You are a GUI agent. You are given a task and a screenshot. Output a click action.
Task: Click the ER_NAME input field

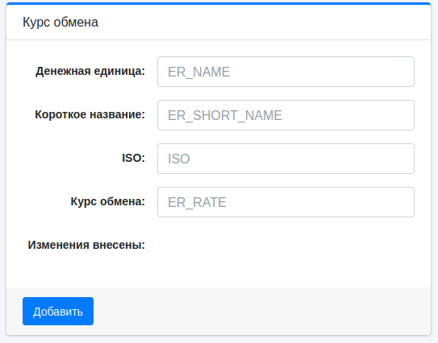pyautogui.click(x=286, y=72)
